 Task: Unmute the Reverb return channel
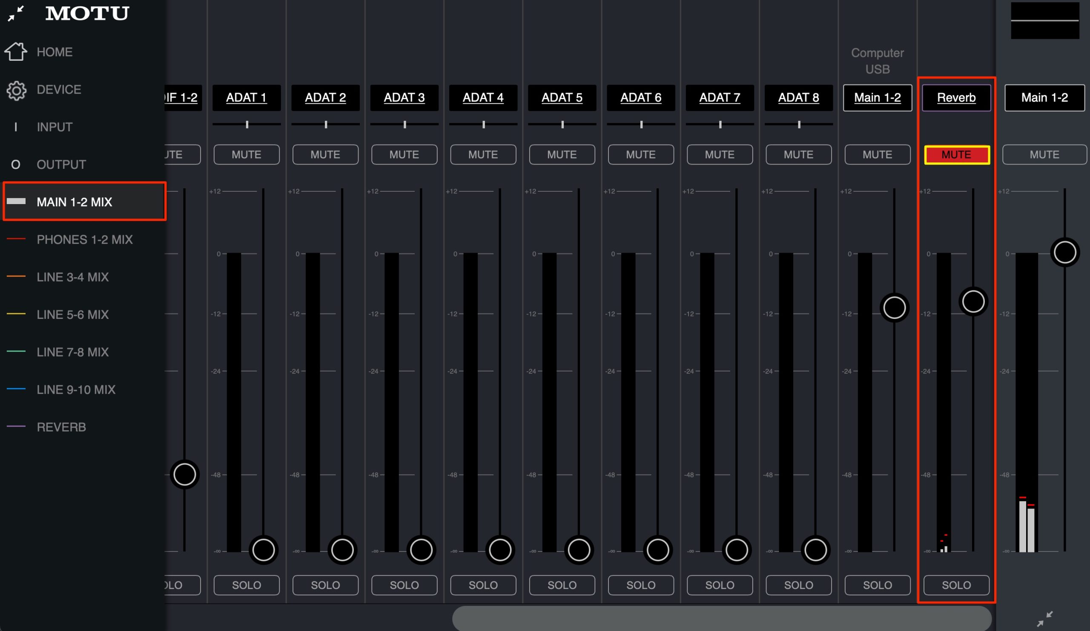(x=956, y=155)
